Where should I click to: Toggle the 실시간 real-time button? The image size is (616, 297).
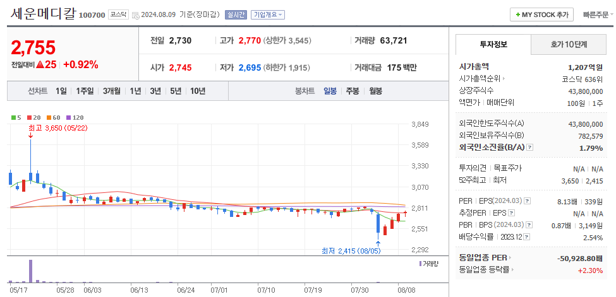click(x=235, y=15)
